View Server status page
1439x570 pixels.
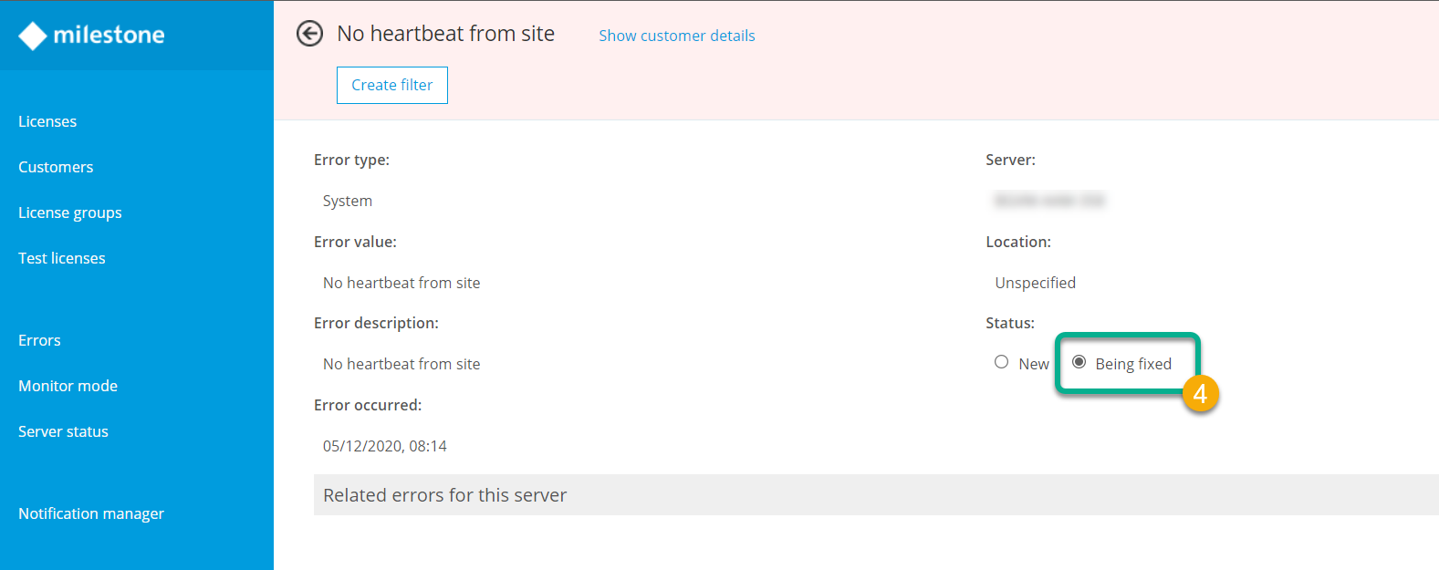click(63, 431)
